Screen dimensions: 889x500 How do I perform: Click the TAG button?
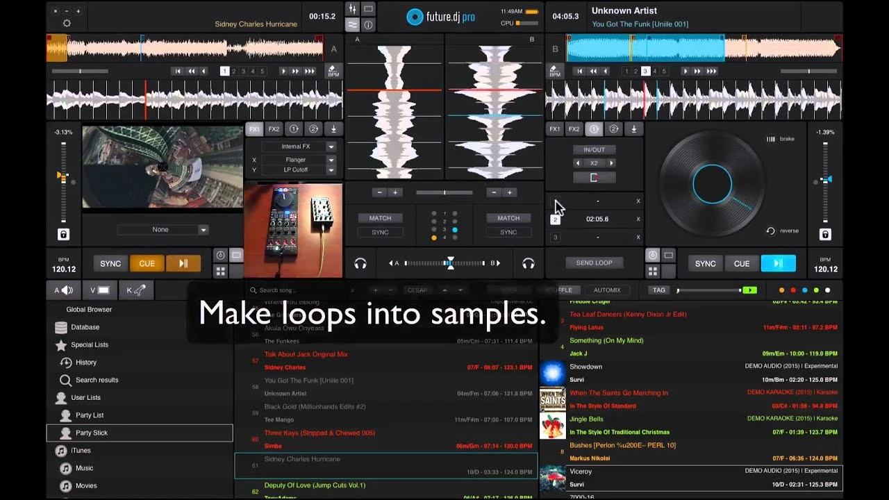tap(658, 290)
